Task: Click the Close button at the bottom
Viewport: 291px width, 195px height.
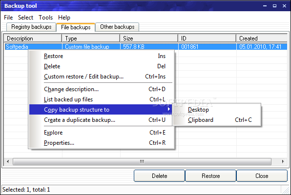Action: coord(262,175)
